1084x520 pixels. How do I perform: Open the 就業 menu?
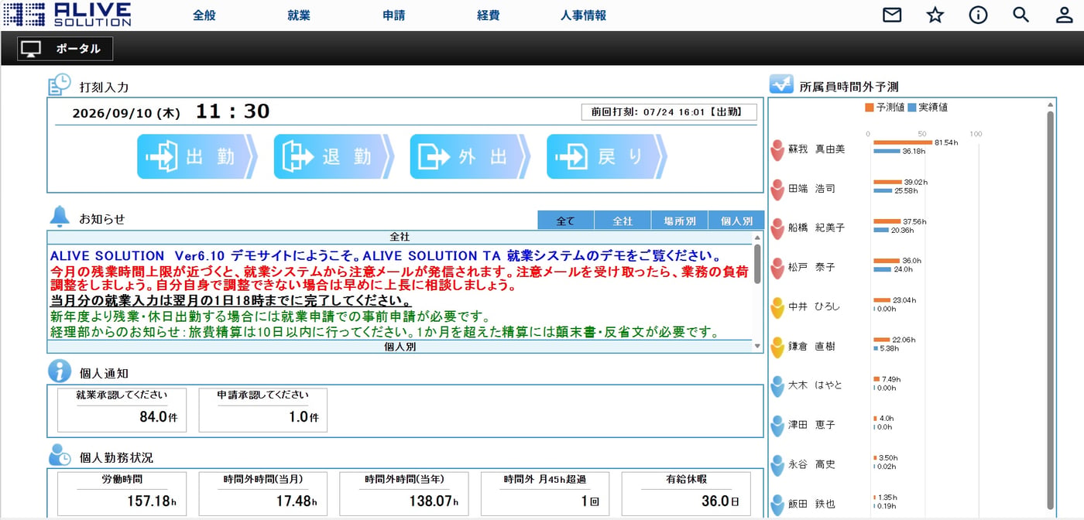click(x=299, y=15)
